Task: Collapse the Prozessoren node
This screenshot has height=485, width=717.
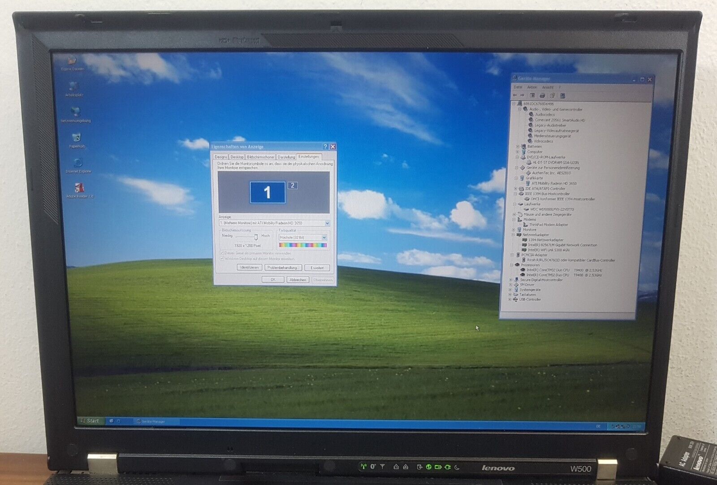Action: pos(511,265)
